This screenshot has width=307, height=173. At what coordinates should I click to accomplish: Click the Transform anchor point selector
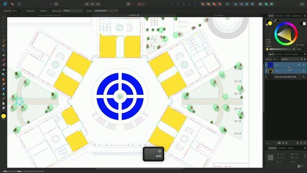pos(271,157)
